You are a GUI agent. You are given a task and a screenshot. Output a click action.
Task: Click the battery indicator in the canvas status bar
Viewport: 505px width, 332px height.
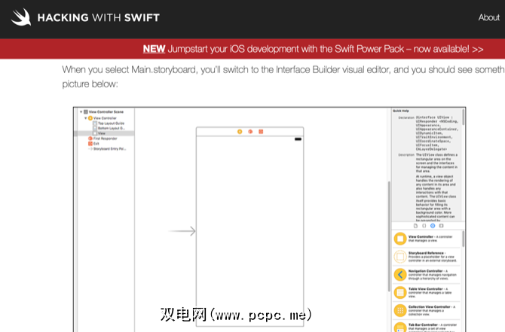(298, 139)
